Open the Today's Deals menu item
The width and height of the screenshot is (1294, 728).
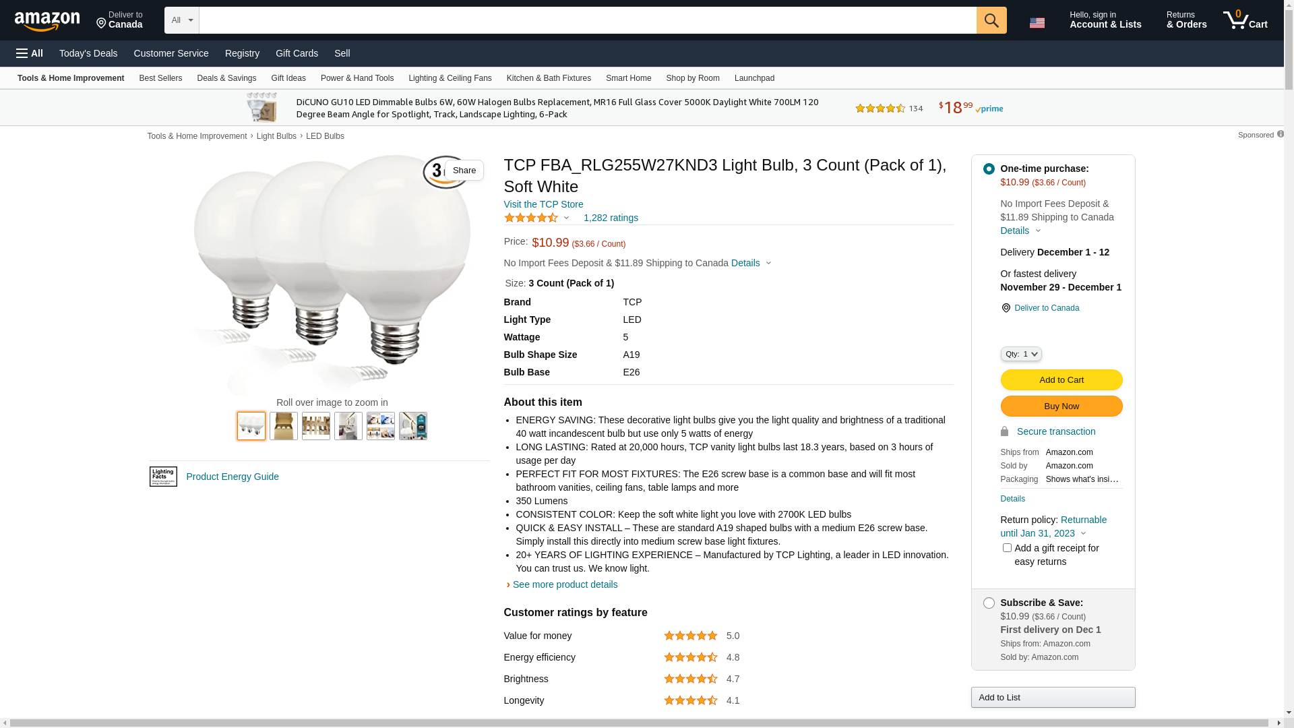pos(88,53)
